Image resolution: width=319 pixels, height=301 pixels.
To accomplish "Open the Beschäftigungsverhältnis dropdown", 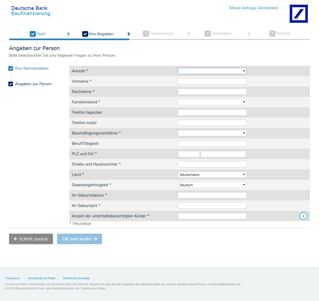I will (x=212, y=133).
